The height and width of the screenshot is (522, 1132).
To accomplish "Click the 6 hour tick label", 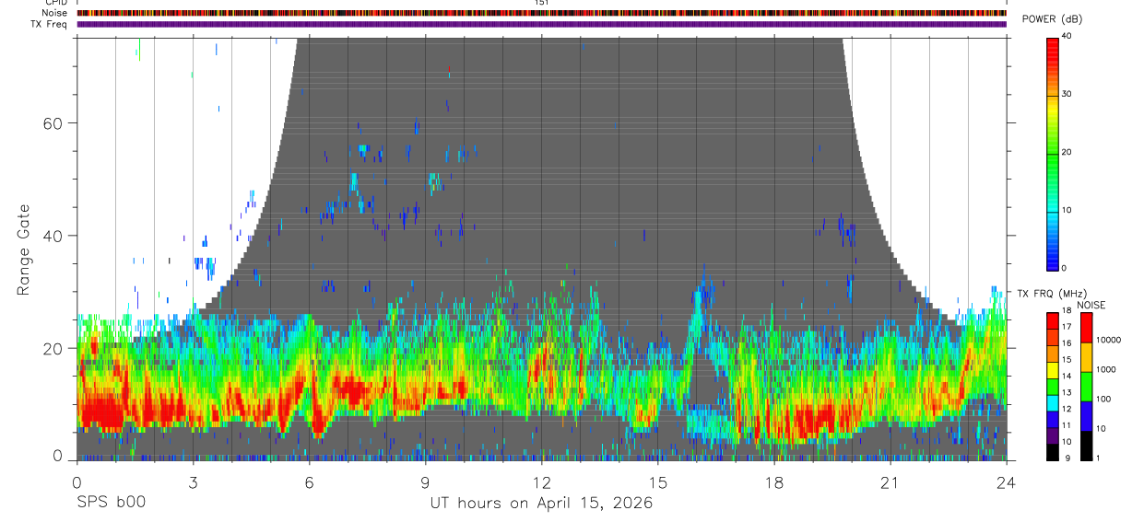I will (x=309, y=482).
